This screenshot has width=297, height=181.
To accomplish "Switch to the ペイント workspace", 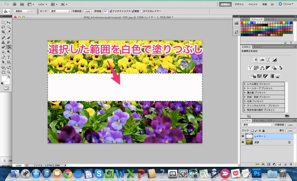I will 253,4.
